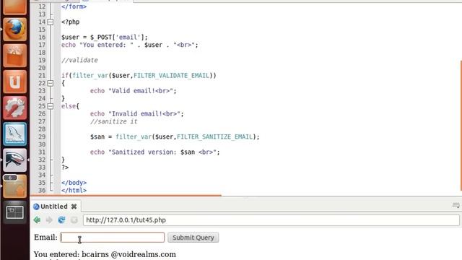Click the stop loading button
Viewport: 462px width, 260px height.
(74, 220)
